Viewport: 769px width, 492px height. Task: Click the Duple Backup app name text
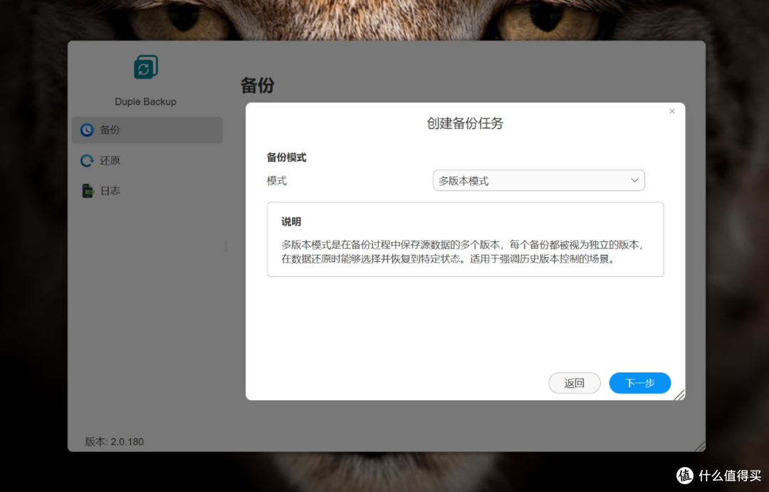146,102
